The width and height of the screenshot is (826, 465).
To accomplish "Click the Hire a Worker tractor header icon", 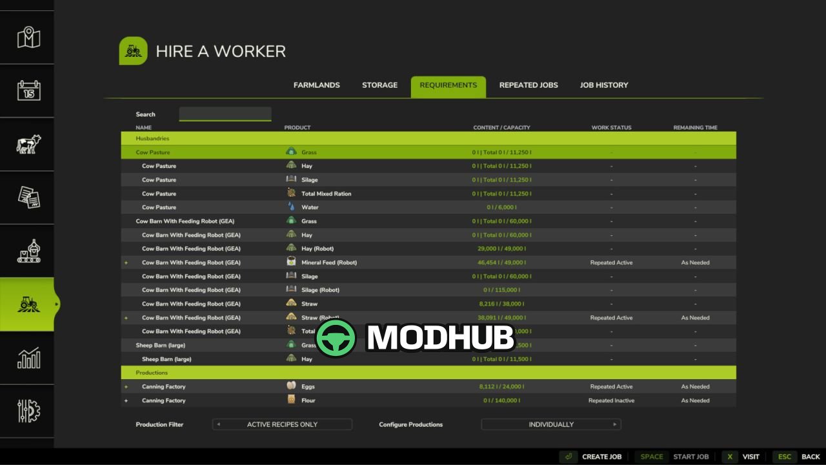I will click(134, 51).
